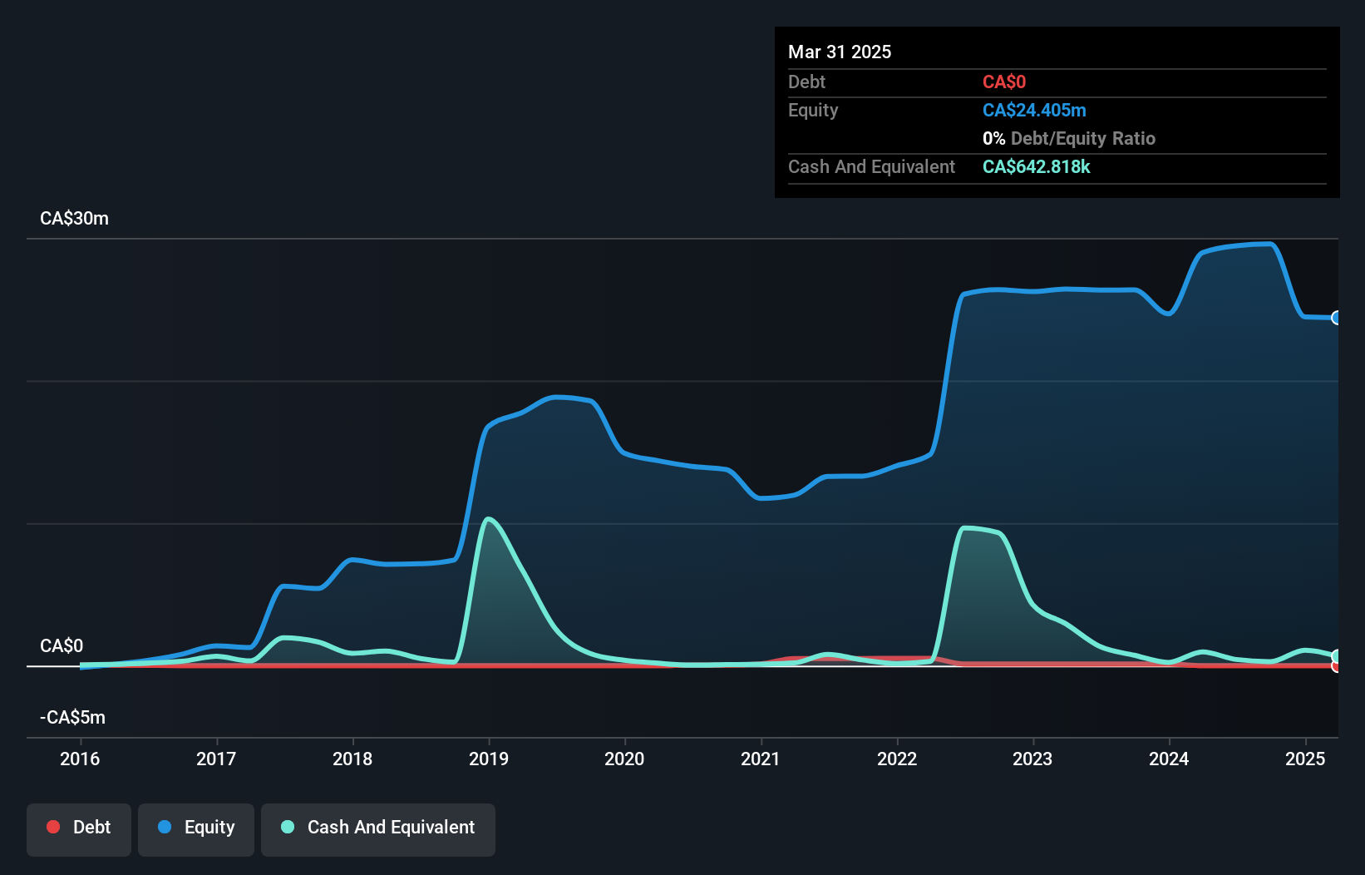Click the -CA$5m y-axis label

coord(73,718)
